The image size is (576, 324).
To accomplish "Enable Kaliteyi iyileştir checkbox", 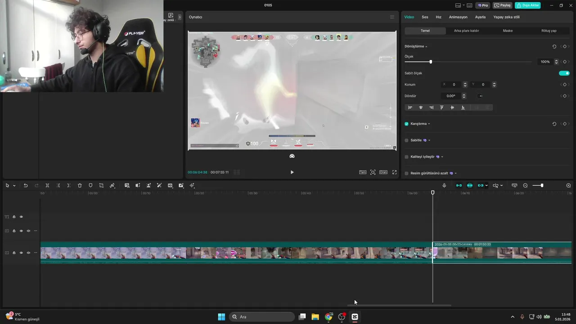I will click(x=406, y=157).
